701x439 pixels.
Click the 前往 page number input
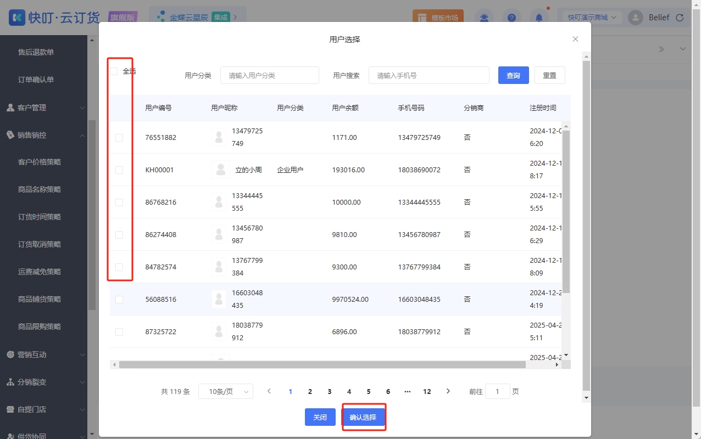pyautogui.click(x=498, y=391)
